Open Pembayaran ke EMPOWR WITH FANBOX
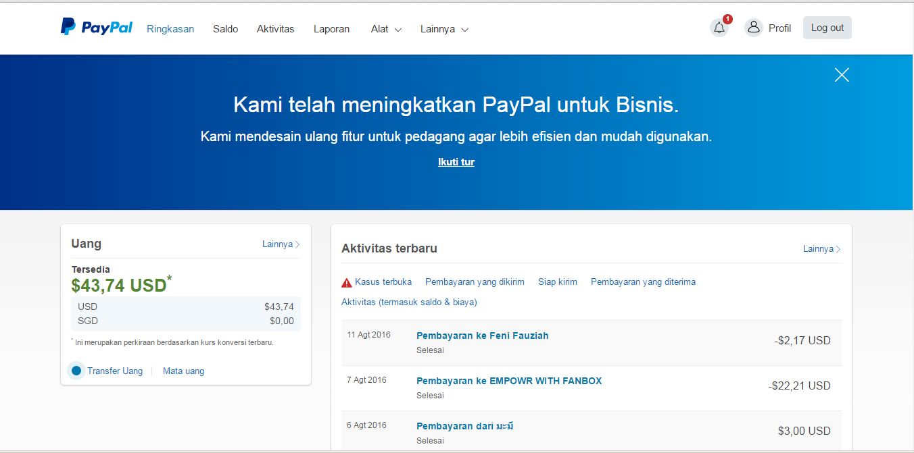Viewport: 914px width, 453px height. (509, 381)
